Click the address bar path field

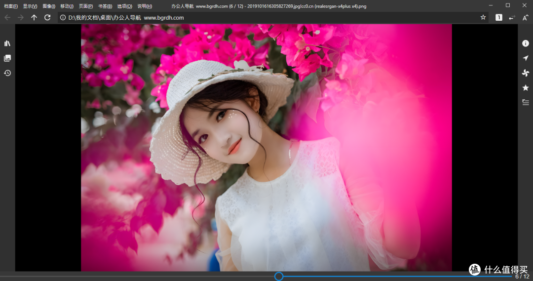268,18
